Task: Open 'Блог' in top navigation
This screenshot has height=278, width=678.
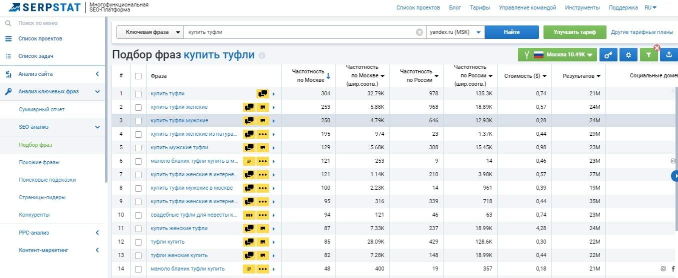Action: pos(455,7)
